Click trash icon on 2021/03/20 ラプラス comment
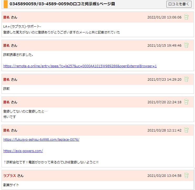Viewport: 195px width, 190px height. click(x=186, y=176)
